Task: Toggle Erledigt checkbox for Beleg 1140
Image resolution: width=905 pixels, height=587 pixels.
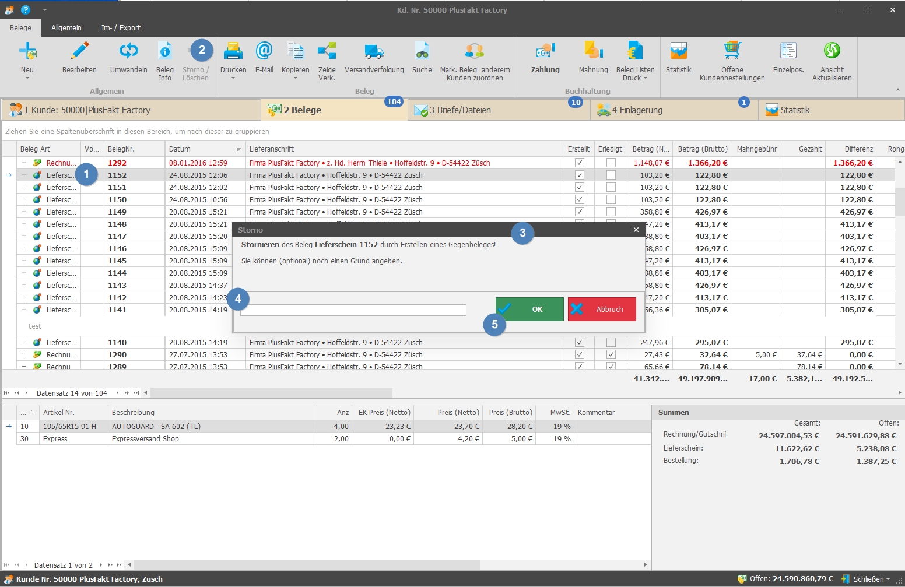Action: 611,342
